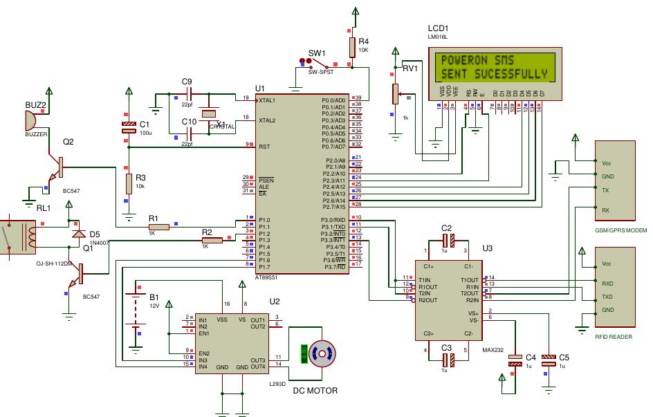
Task: Adjust the RV1 potentiometer
Action: [395, 94]
